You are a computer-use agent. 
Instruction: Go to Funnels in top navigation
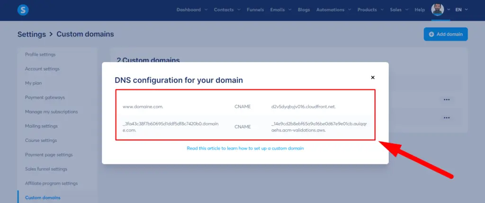[x=255, y=10]
